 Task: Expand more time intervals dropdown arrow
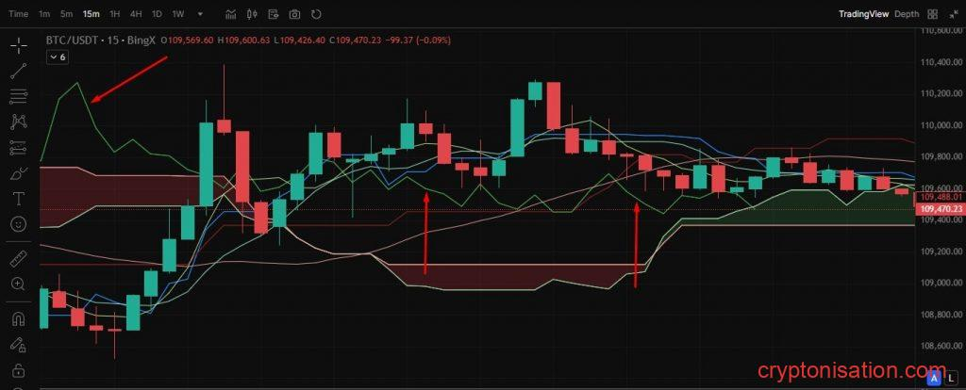tap(199, 14)
